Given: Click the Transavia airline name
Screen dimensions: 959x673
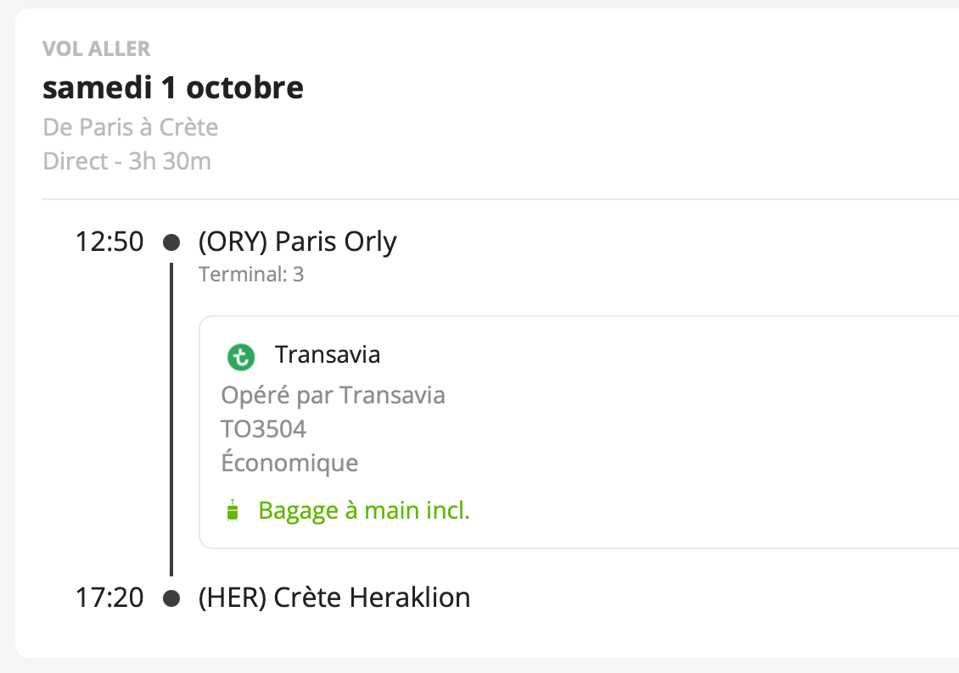Looking at the screenshot, I should [328, 354].
